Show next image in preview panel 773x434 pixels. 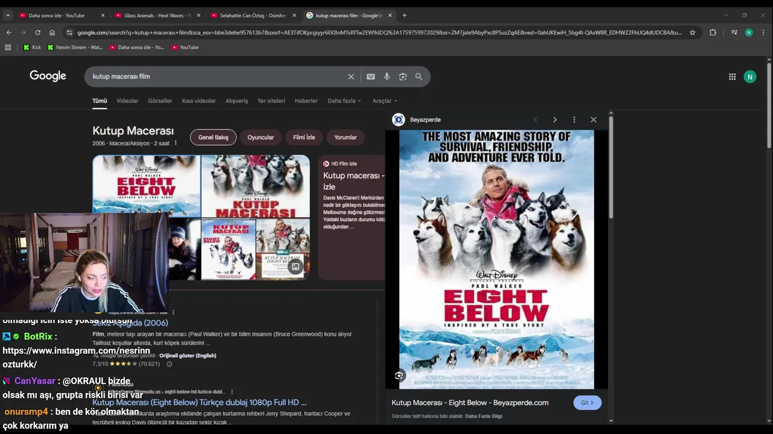(554, 119)
